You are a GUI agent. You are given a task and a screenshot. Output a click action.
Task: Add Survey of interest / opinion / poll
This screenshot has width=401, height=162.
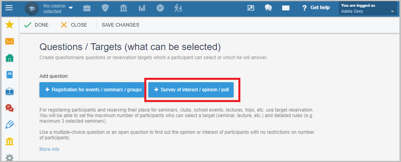point(191,90)
